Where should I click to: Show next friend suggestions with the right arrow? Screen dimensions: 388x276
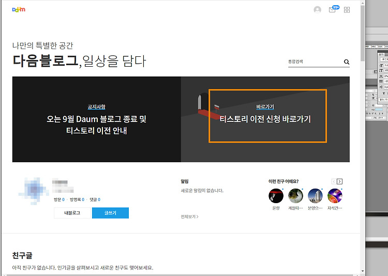(x=340, y=181)
